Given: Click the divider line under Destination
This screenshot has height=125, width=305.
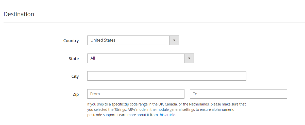Looking at the screenshot, I should pos(154,23).
